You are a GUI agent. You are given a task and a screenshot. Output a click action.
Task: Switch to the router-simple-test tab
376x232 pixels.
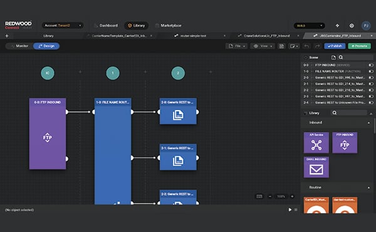[193, 36]
